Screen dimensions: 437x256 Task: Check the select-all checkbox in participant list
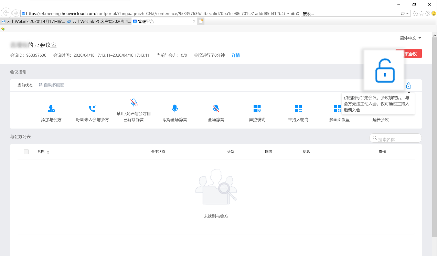pos(26,152)
